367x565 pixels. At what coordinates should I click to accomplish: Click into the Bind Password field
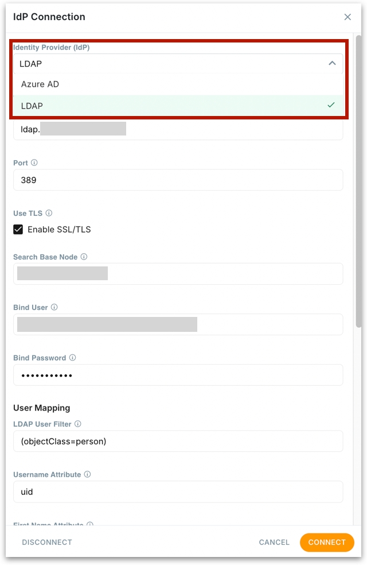point(178,375)
